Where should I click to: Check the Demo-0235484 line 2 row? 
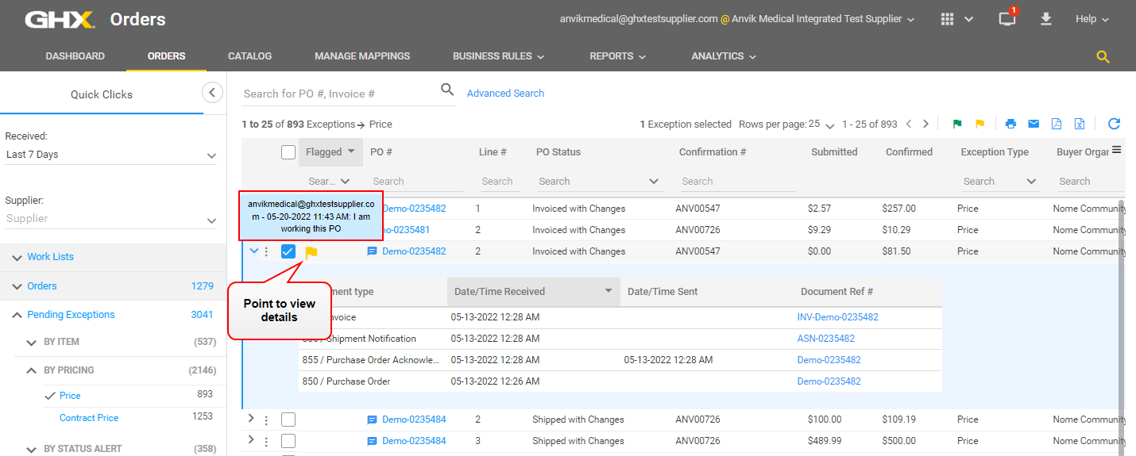(x=288, y=420)
